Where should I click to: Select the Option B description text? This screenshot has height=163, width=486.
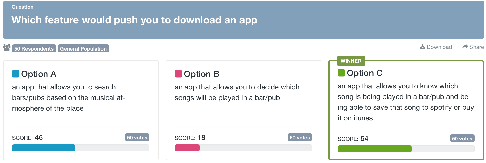point(237,92)
